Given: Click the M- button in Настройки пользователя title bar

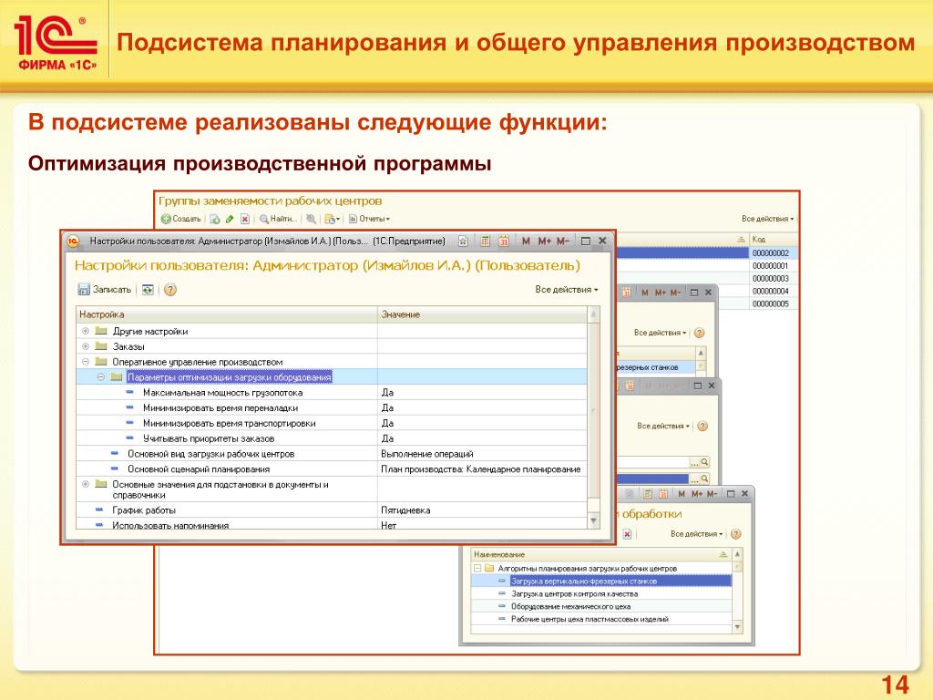Looking at the screenshot, I should pos(563,241).
